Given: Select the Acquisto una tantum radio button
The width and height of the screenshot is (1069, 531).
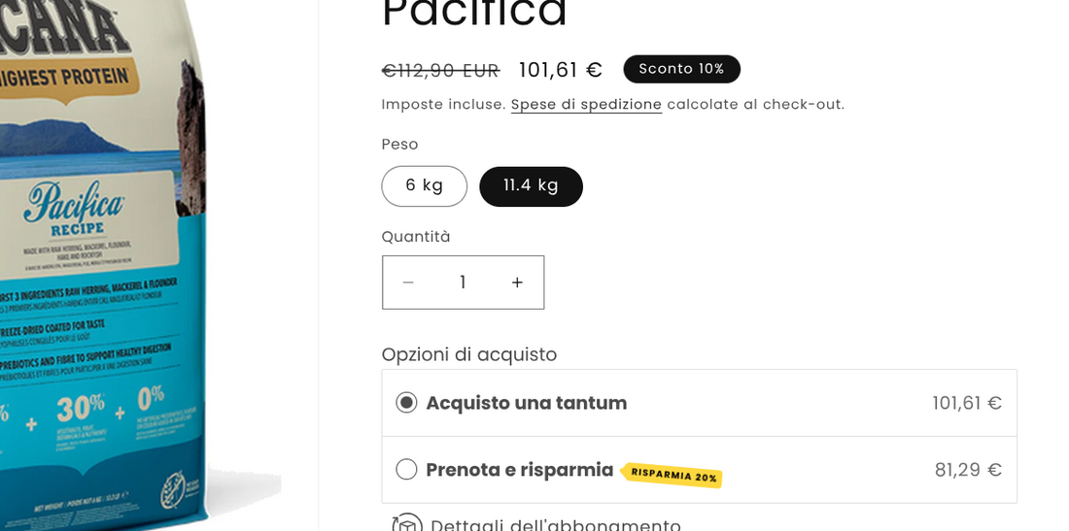Looking at the screenshot, I should 406,403.
